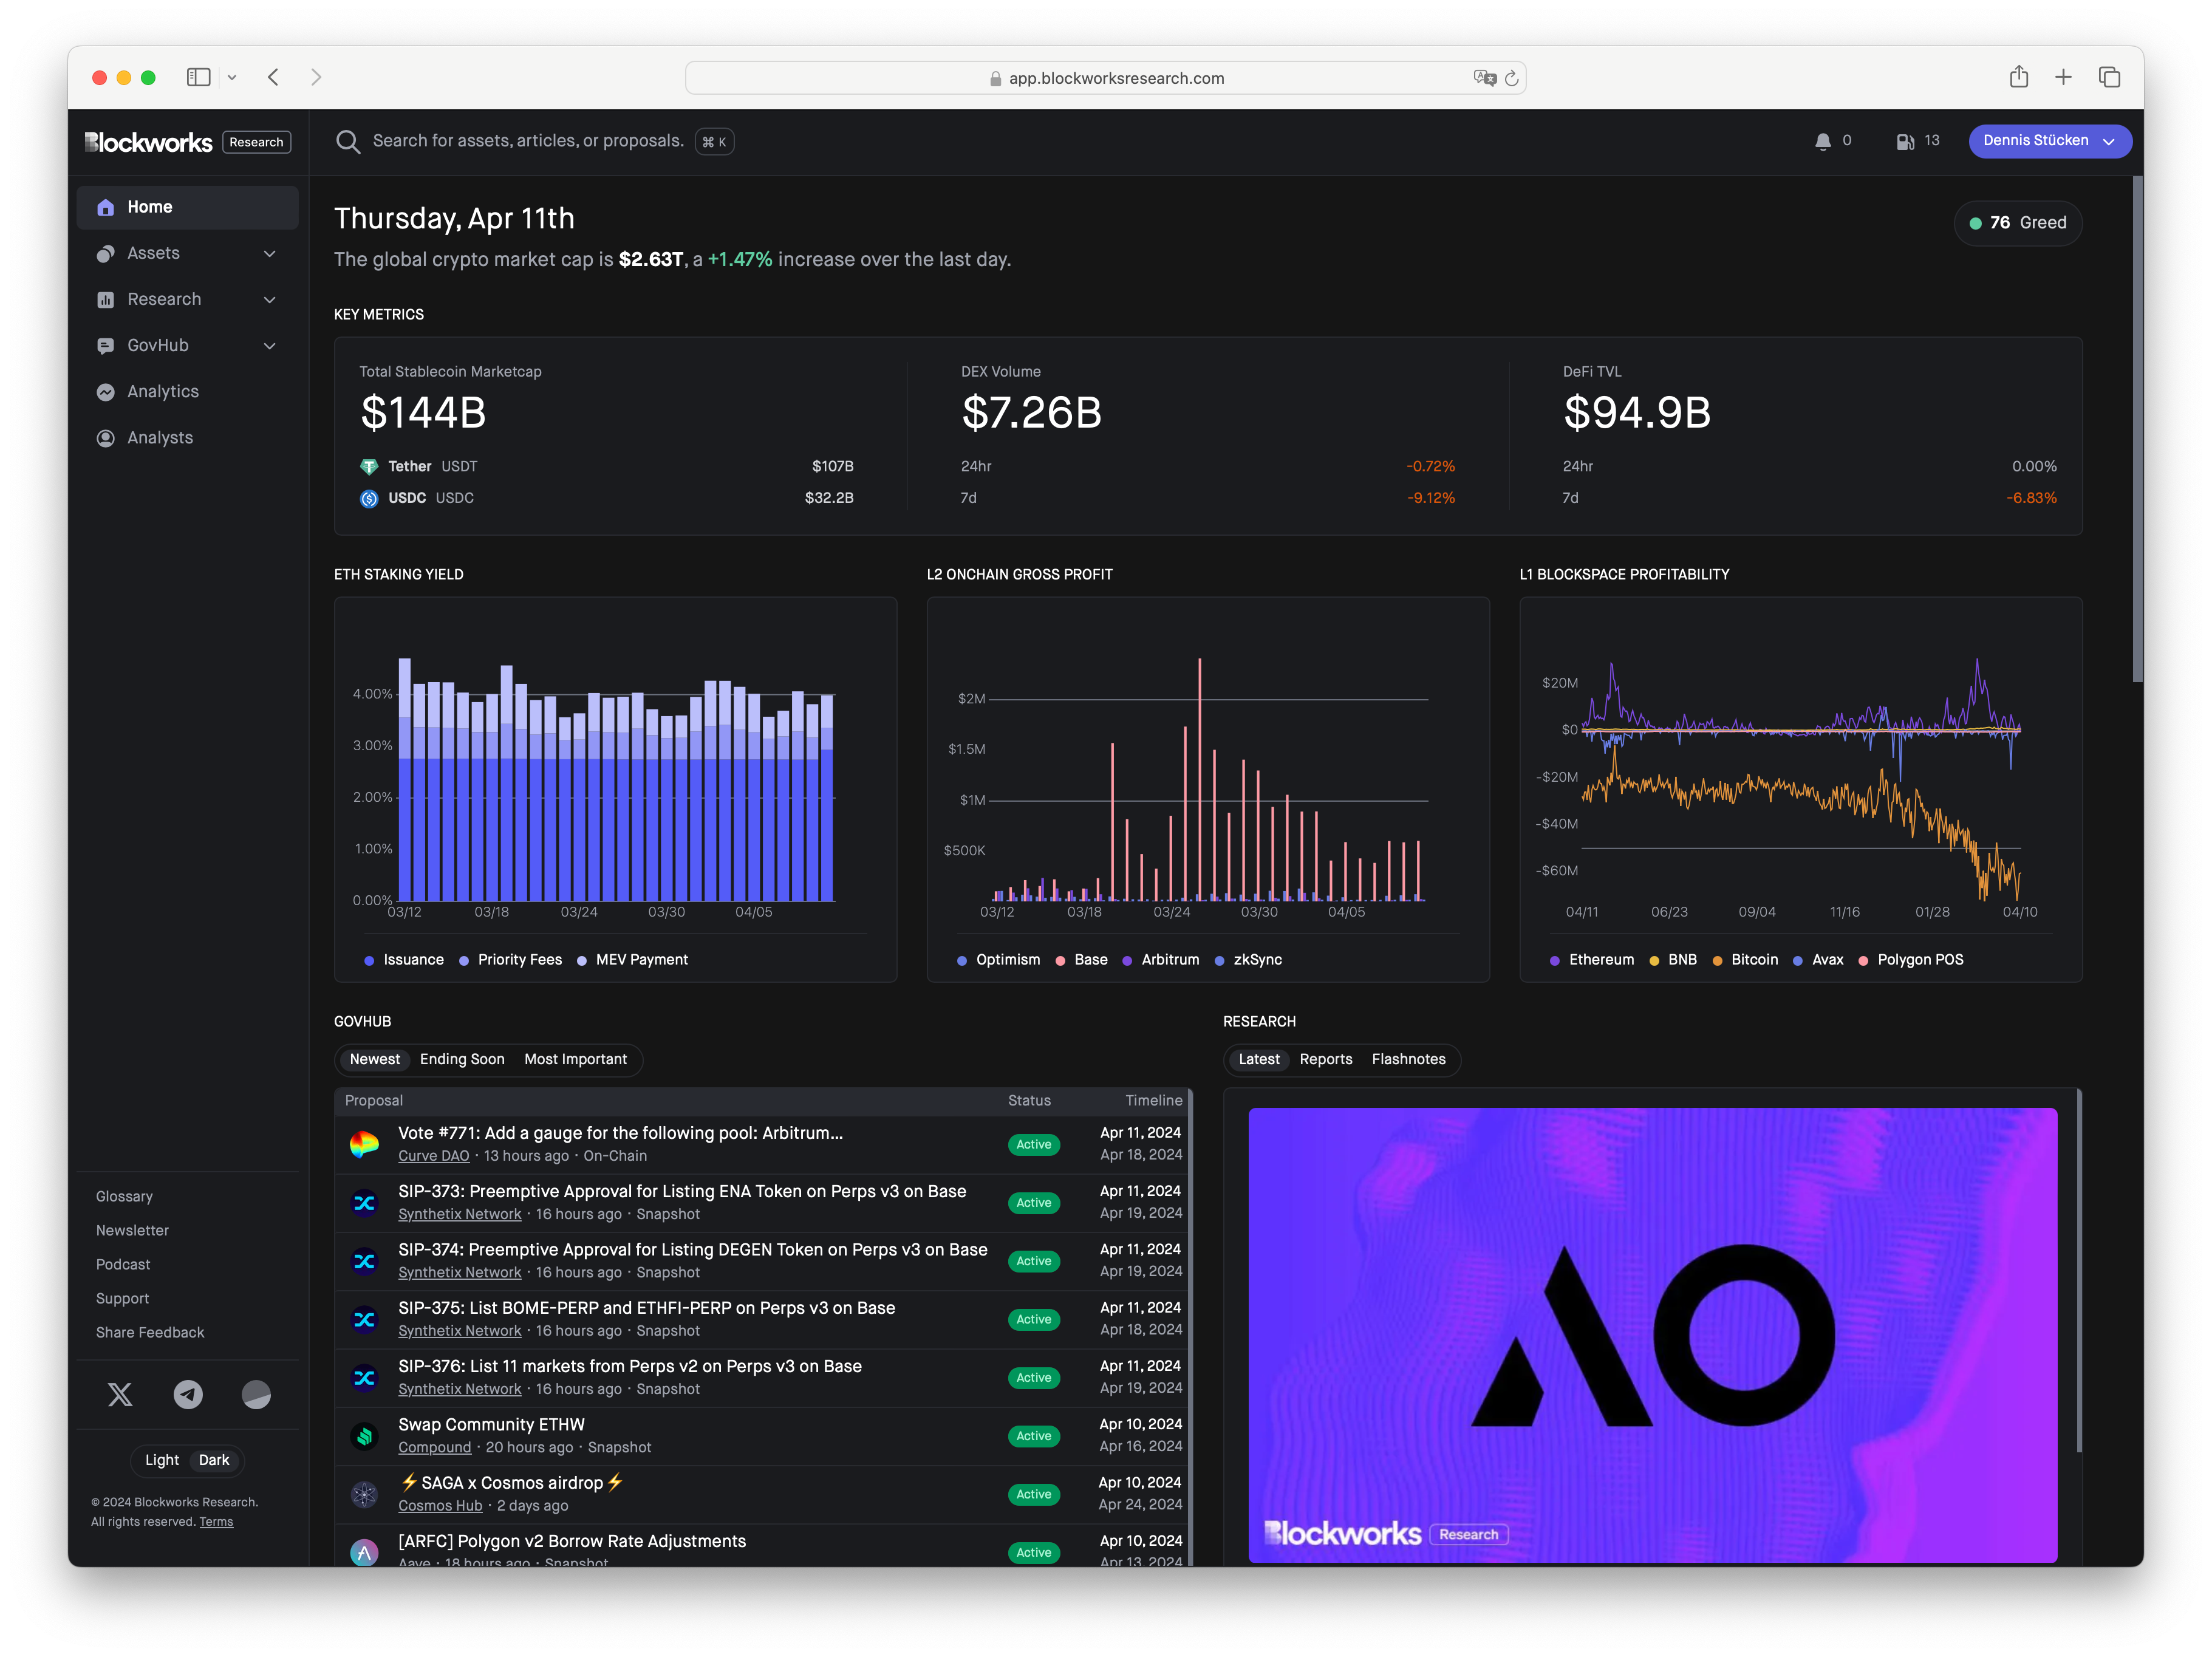Toggle the Polygon POS legend series
This screenshot has height=1657, width=2212.
[x=1911, y=960]
